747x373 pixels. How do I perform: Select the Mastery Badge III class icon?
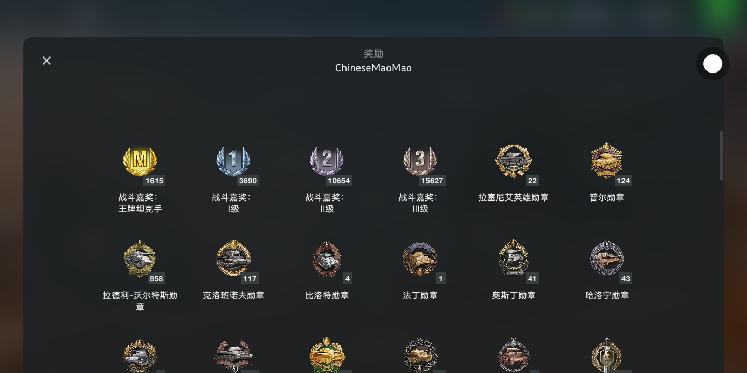420,161
